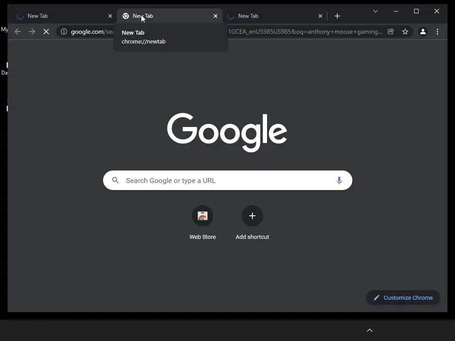Open Chrome's three-dot menu
This screenshot has width=455, height=341.
(437, 32)
